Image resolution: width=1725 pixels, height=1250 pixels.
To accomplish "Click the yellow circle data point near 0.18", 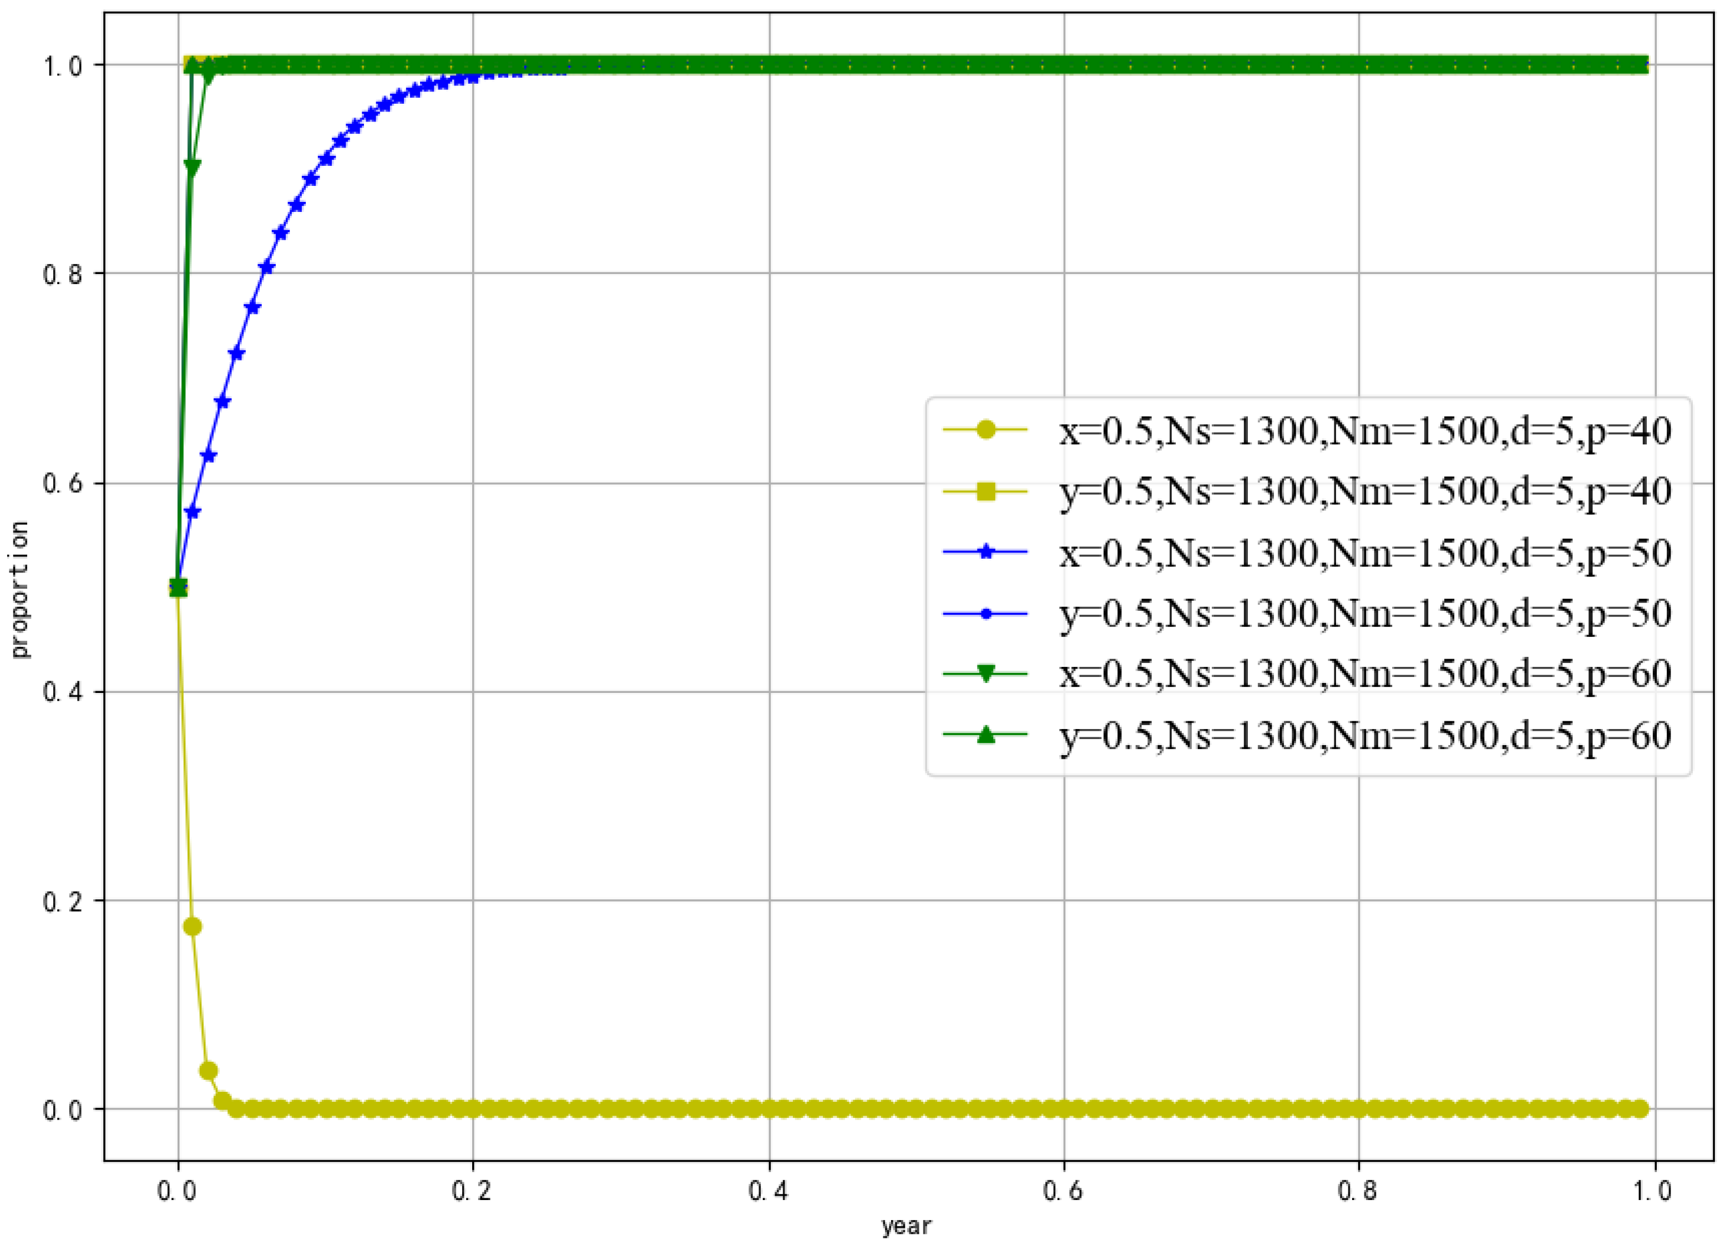I will pos(193,927).
